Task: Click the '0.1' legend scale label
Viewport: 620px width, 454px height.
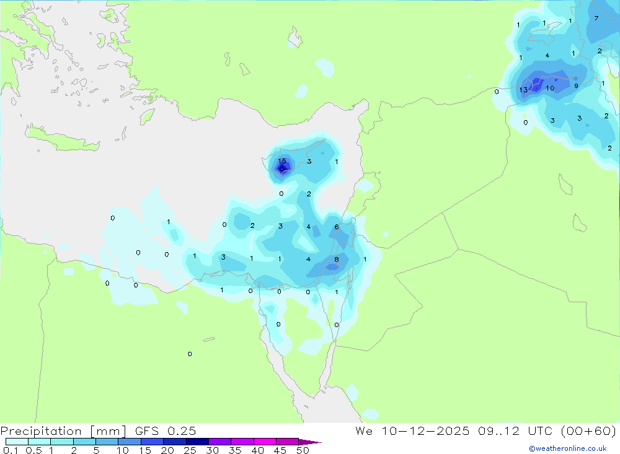Action: tap(11, 450)
